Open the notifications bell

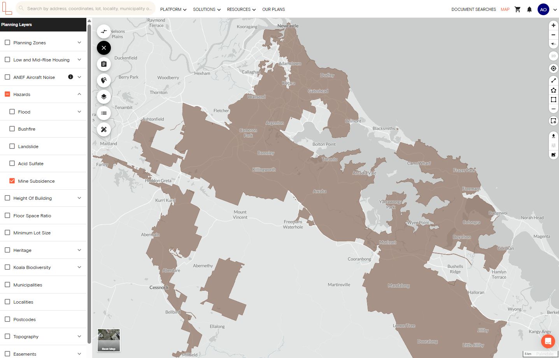point(529,9)
